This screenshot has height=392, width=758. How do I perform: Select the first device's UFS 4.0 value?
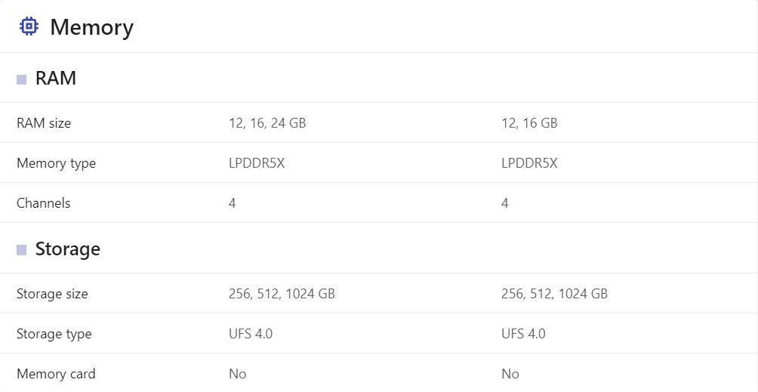coord(251,334)
